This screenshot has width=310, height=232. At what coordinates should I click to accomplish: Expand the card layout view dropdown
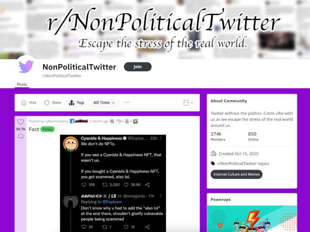[x=188, y=103]
